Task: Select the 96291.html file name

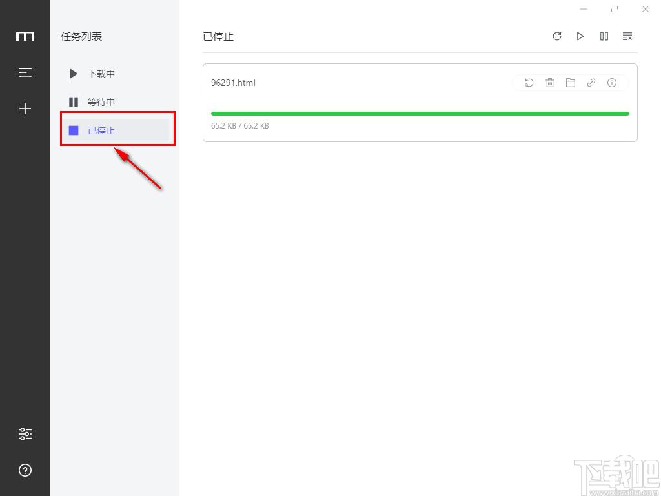Action: 233,83
